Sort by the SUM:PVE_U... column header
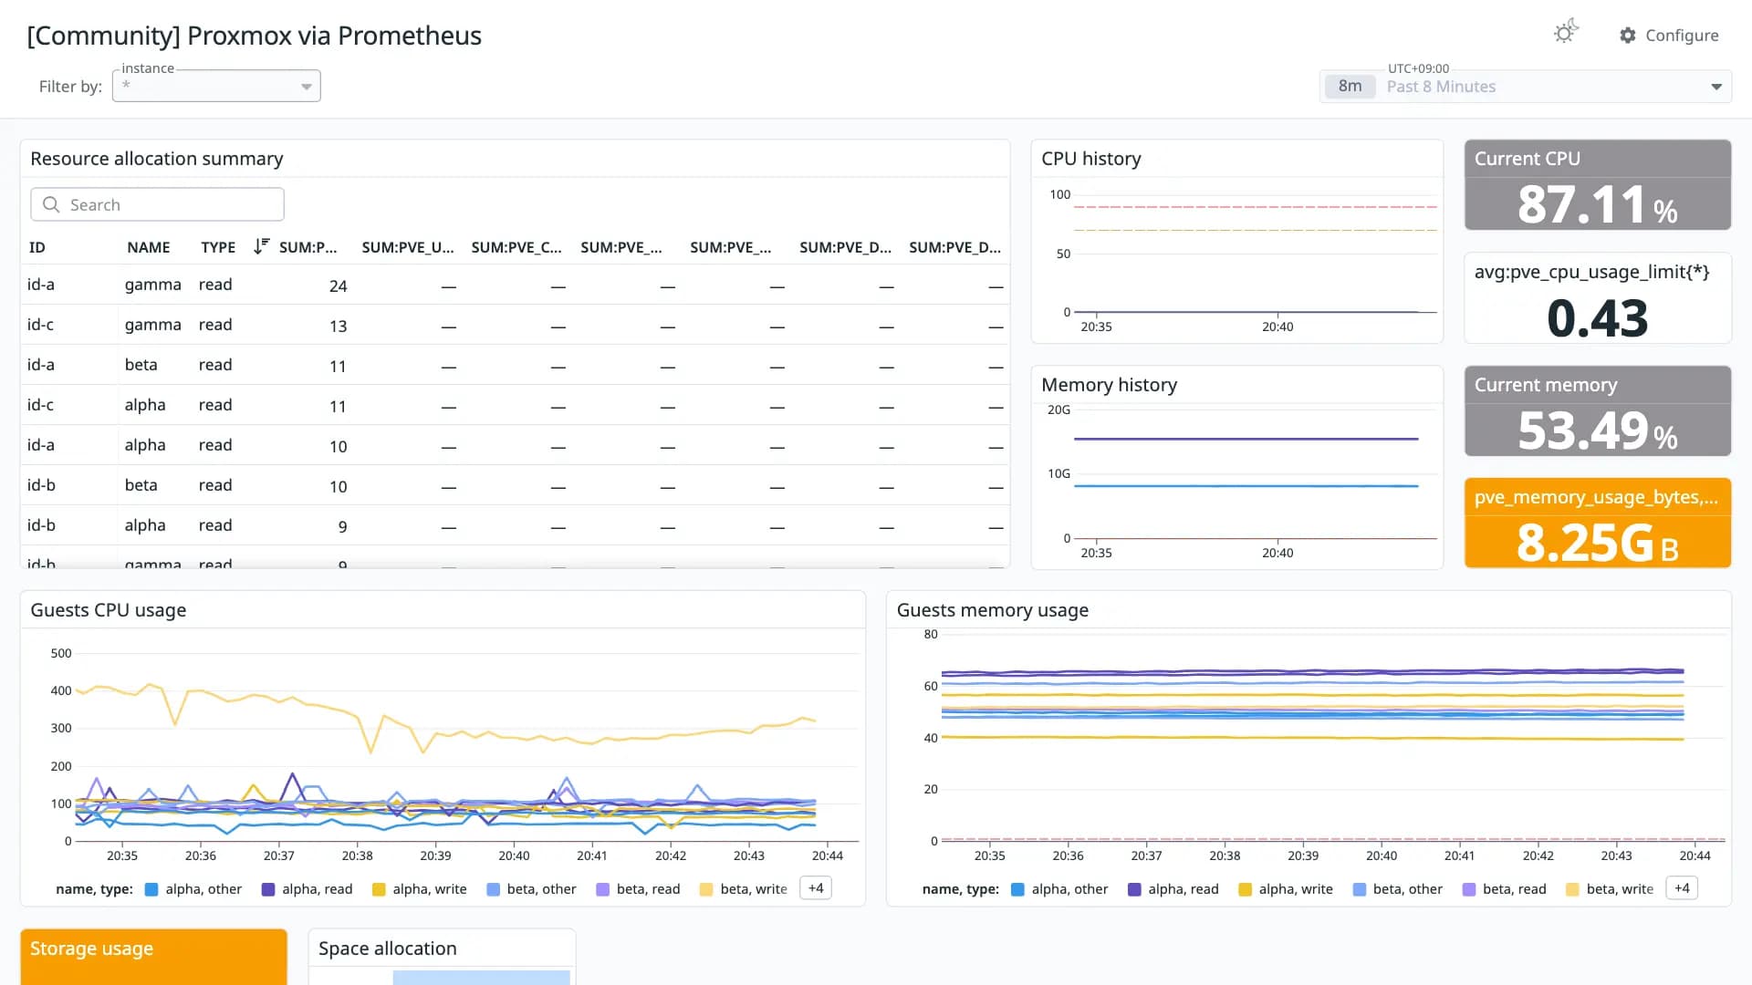Image resolution: width=1752 pixels, height=985 pixels. click(407, 247)
